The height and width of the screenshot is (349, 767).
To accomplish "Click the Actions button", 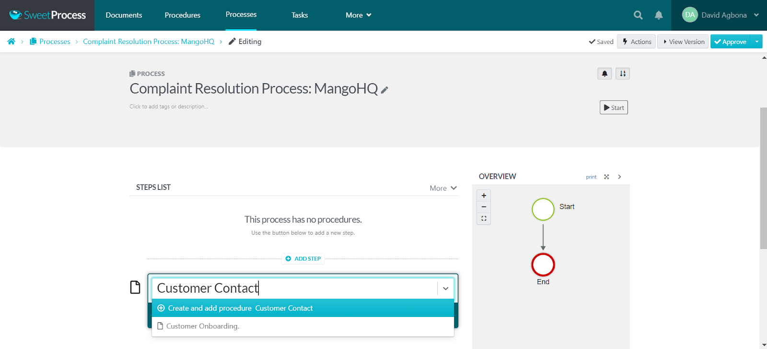I will (x=637, y=42).
